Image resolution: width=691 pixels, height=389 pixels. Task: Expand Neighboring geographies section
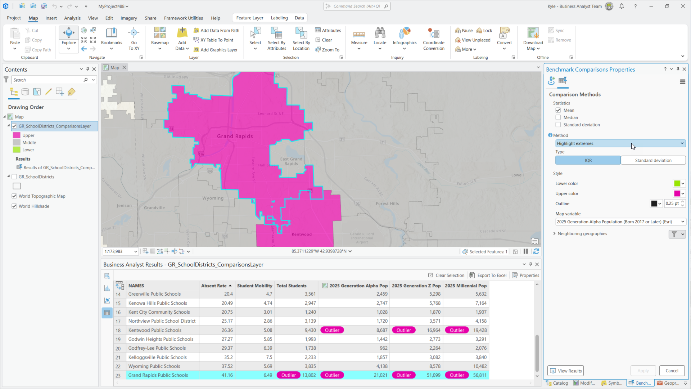tap(554, 233)
